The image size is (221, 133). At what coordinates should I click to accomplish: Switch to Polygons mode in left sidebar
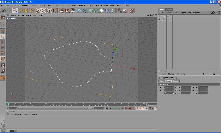pyautogui.click(x=3, y=53)
